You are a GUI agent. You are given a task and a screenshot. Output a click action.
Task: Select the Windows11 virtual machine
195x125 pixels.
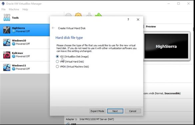point(25,67)
